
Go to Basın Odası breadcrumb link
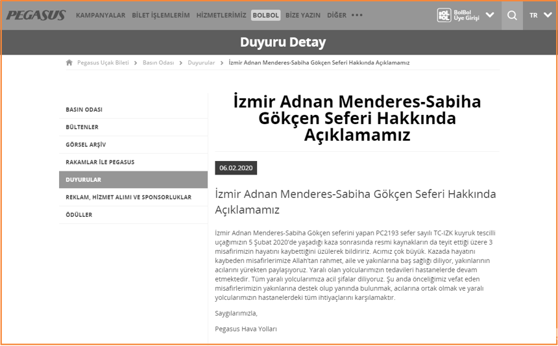(x=158, y=63)
